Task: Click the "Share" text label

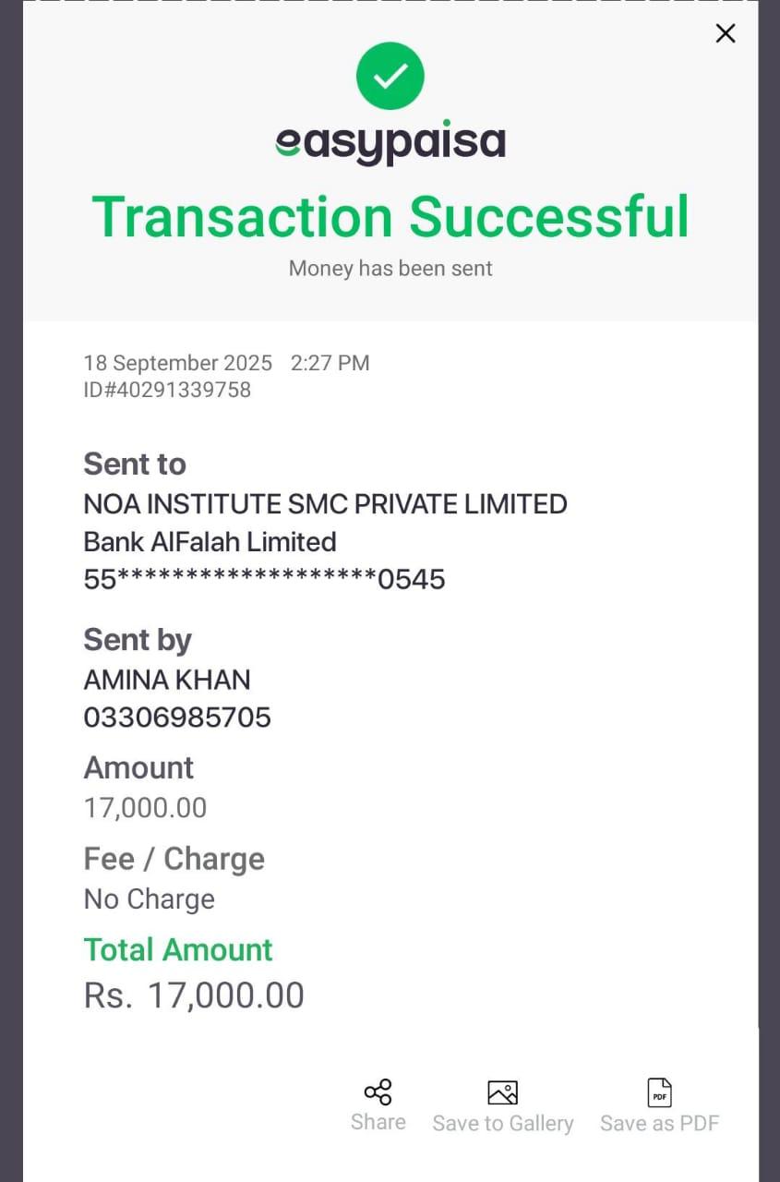Action: point(378,1122)
